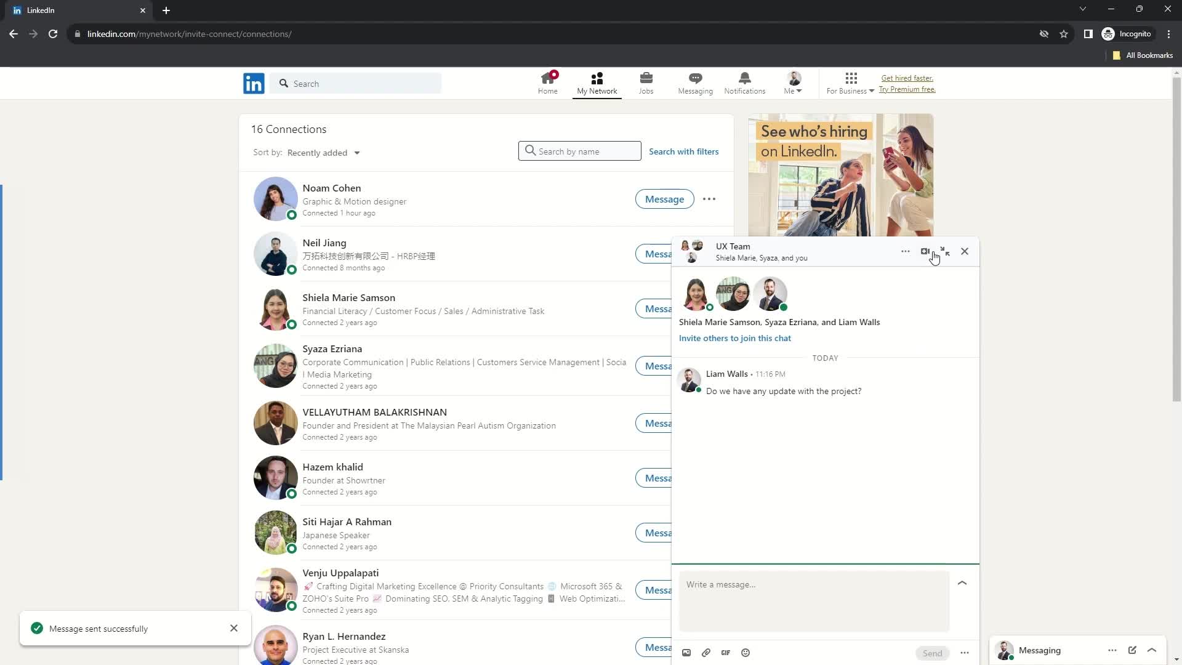
Task: Open Liam Walls avatar in chat message
Action: tap(688, 380)
